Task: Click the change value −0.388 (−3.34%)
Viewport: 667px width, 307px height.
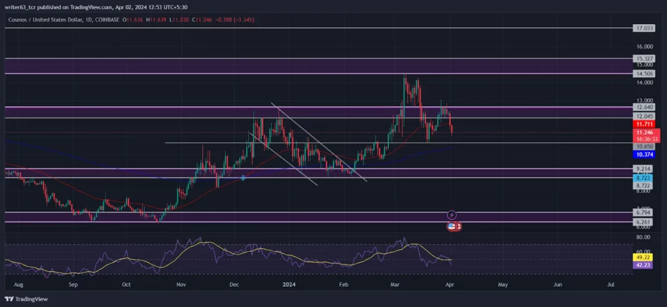Action: 234,20
